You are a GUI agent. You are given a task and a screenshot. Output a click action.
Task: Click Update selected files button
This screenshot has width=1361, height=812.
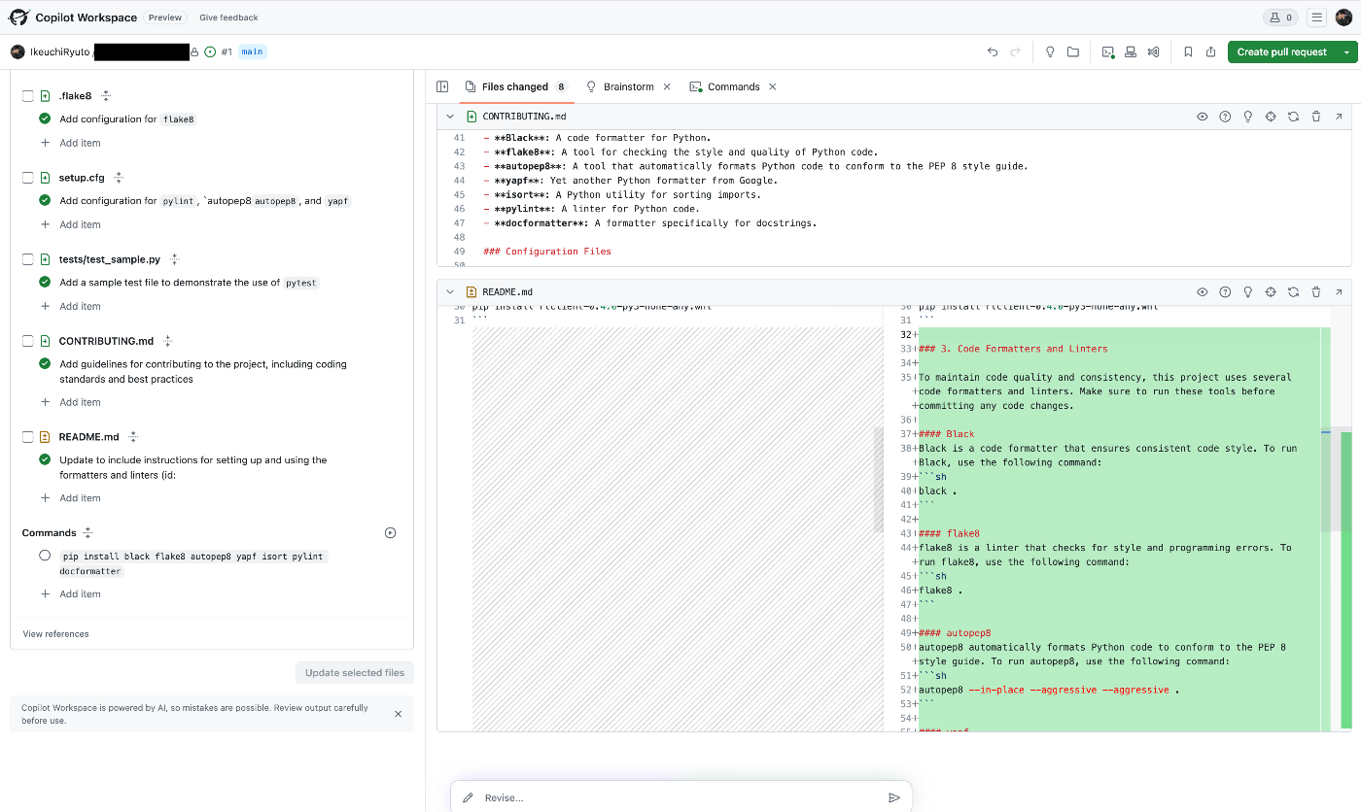355,673
